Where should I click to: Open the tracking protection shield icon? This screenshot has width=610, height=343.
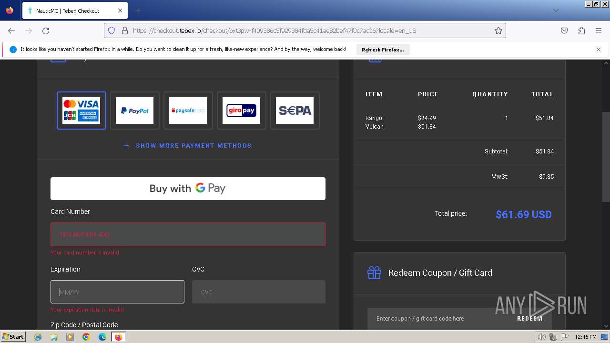click(112, 30)
